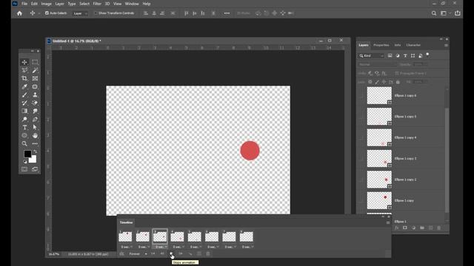474x266 pixels.
Task: Swap foreground and background colors
Action: (x=35, y=151)
